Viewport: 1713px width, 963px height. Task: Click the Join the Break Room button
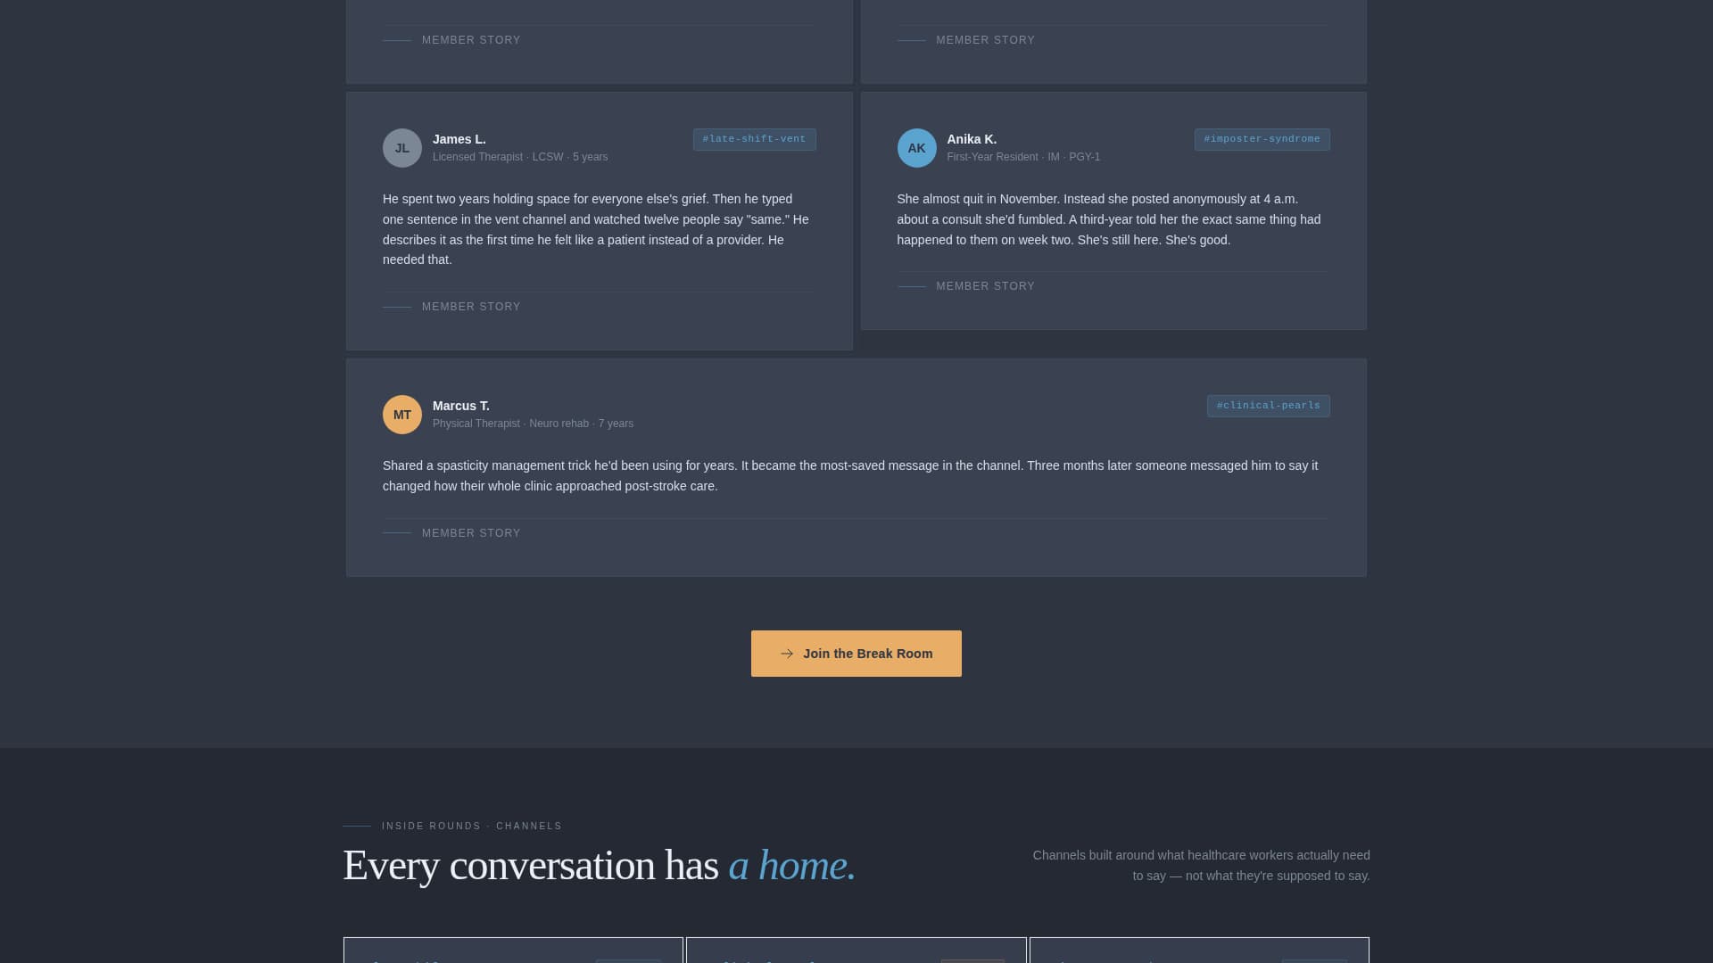pos(856,653)
